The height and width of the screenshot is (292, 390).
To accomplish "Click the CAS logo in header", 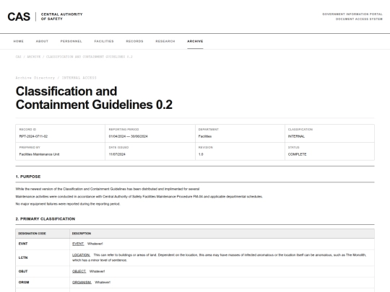I will point(19,17).
